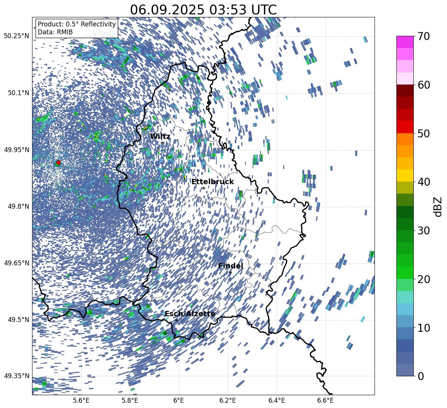Click the colorbar tick label 40
The width and height of the screenshot is (447, 408).
424,182
